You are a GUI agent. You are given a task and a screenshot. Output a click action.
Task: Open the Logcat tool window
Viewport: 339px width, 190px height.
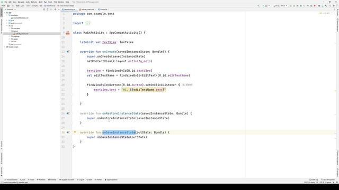[81, 179]
